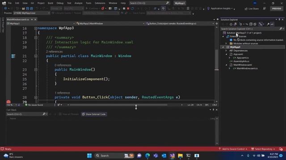
Task: Click the Save All toolbar icon
Action: 32,8
